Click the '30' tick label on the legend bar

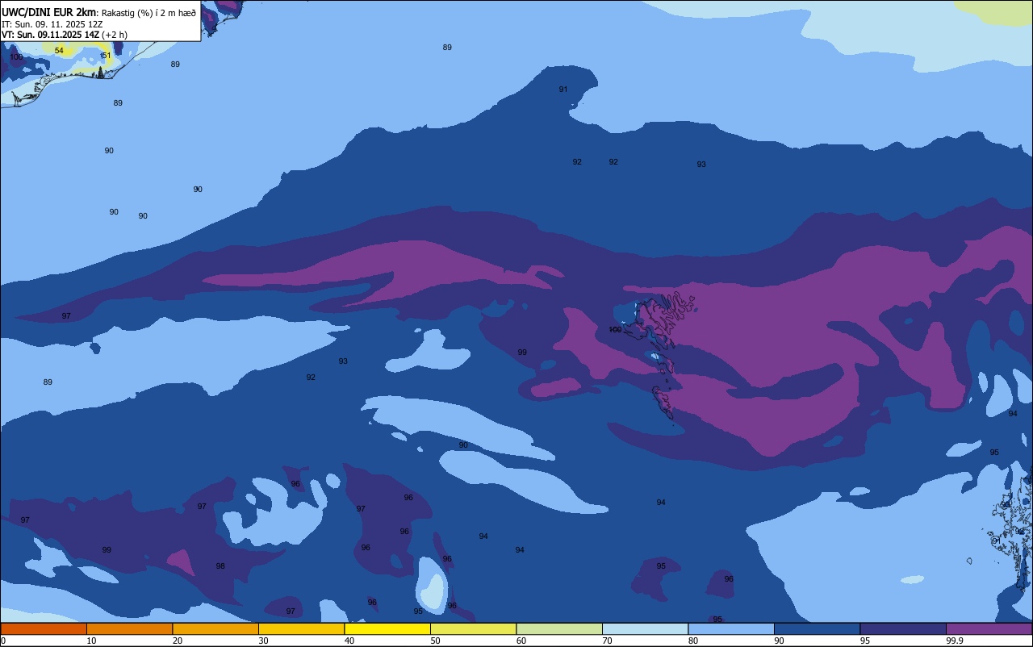point(264,641)
